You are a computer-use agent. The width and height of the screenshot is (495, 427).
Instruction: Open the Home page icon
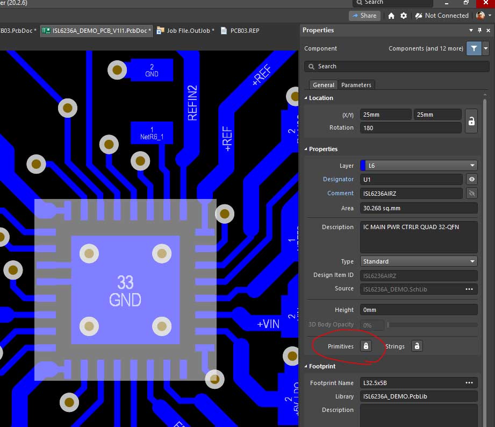(x=391, y=16)
